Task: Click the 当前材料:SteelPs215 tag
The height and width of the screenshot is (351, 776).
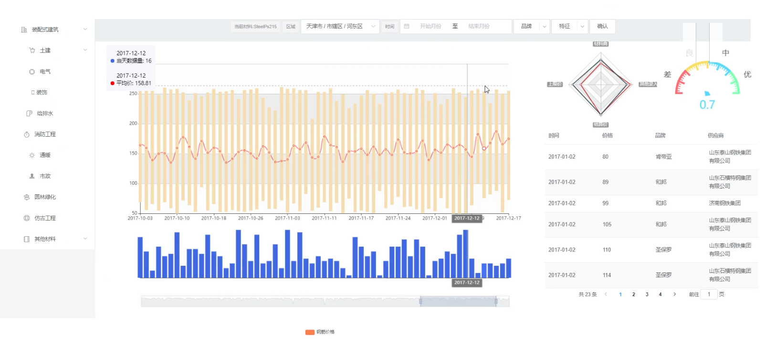Action: pyautogui.click(x=255, y=27)
